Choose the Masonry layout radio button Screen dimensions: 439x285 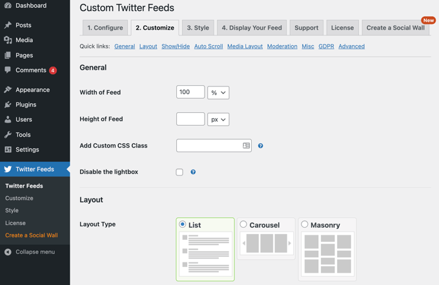(x=305, y=224)
